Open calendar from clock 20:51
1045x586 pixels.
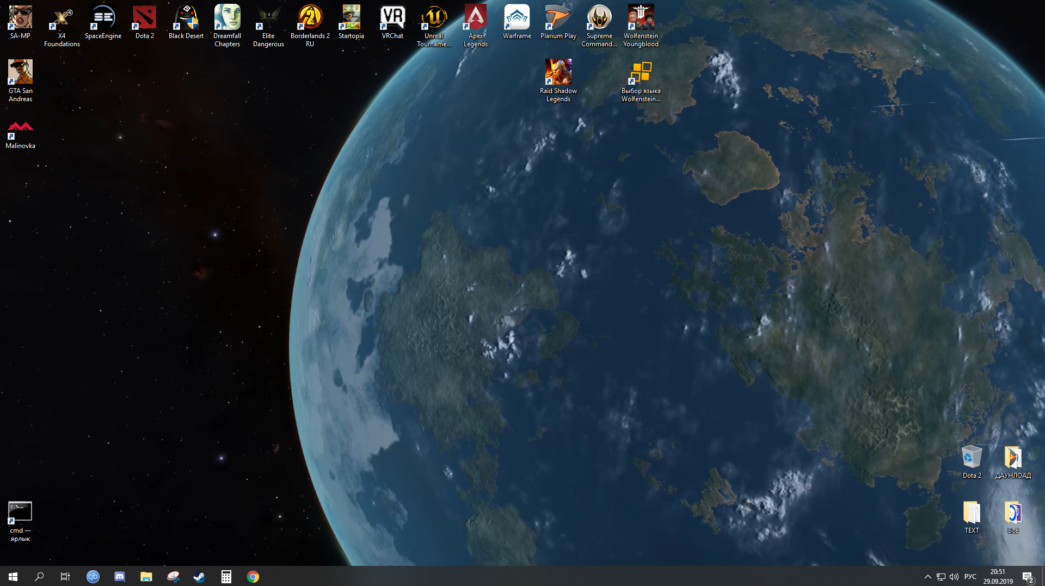click(998, 576)
